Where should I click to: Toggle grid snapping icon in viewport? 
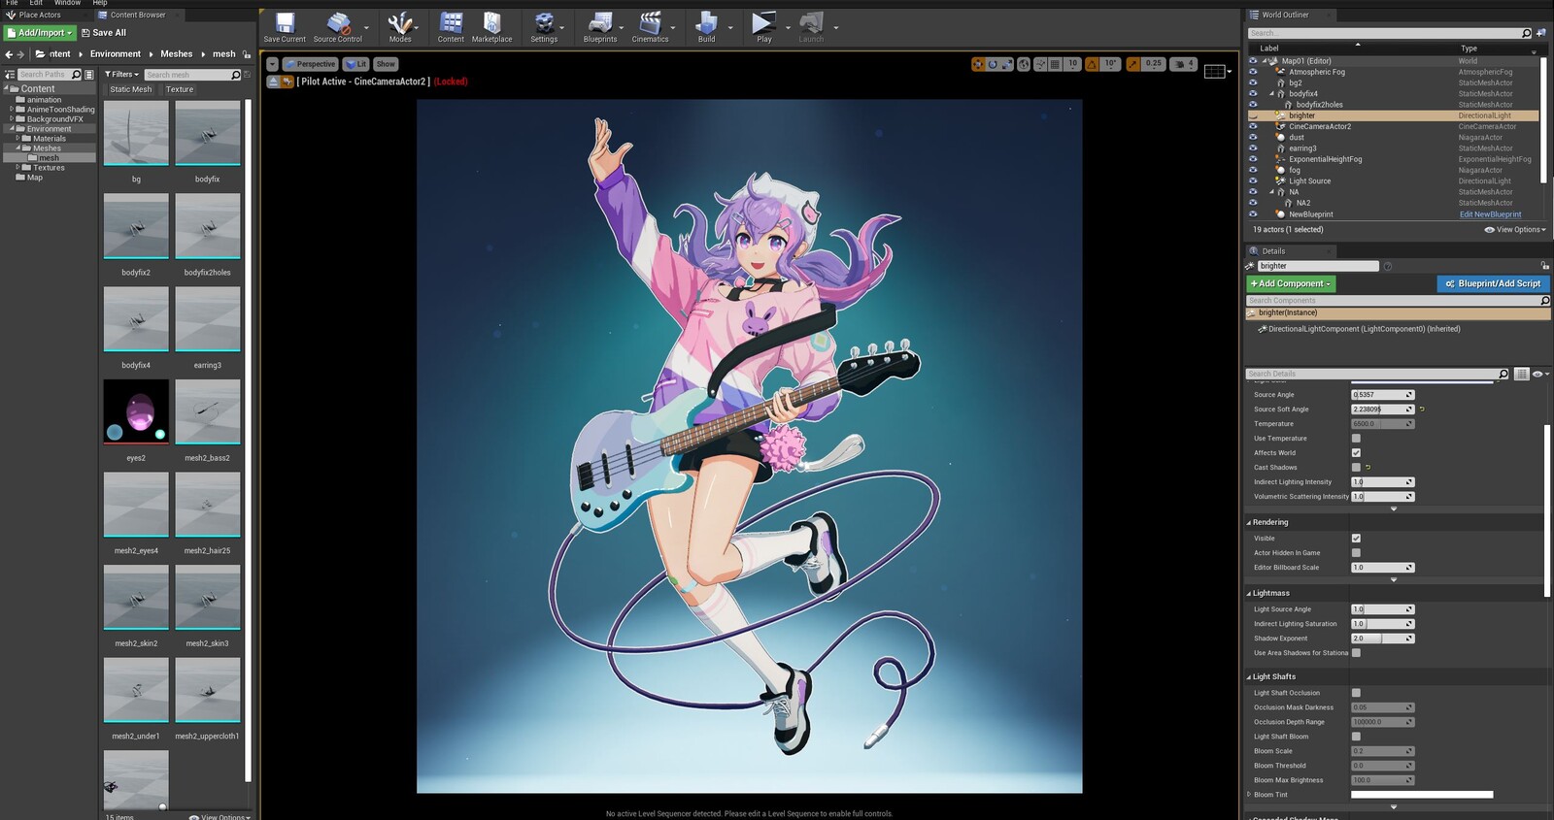1055,64
